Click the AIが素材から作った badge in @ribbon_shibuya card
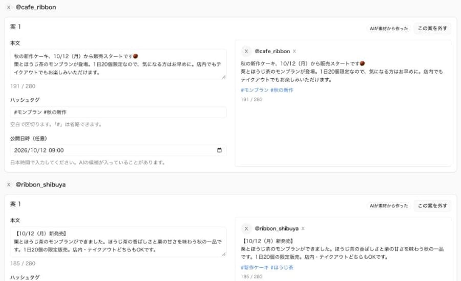The width and height of the screenshot is (461, 281). coord(389,206)
